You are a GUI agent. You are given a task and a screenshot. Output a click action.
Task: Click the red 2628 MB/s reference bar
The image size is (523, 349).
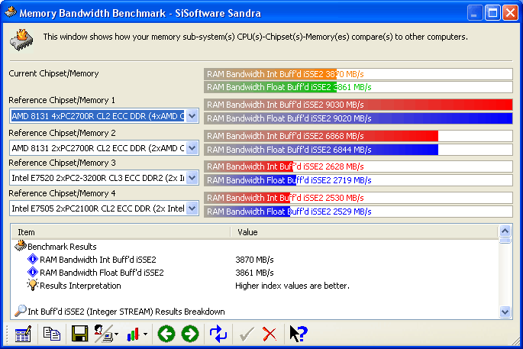tap(358, 166)
